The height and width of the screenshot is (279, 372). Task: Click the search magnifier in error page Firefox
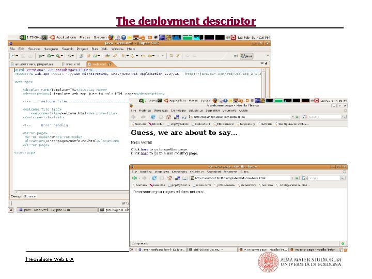click(x=343, y=178)
